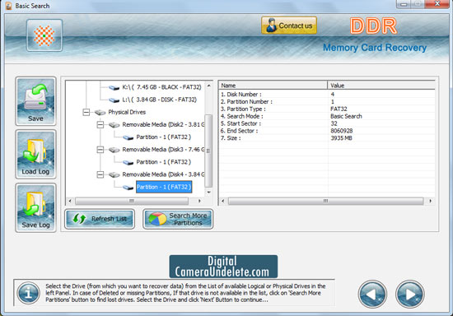The height and width of the screenshot is (316, 453).
Task: Select the L:\ 3.84 GB DISK drive
Action: (x=160, y=100)
